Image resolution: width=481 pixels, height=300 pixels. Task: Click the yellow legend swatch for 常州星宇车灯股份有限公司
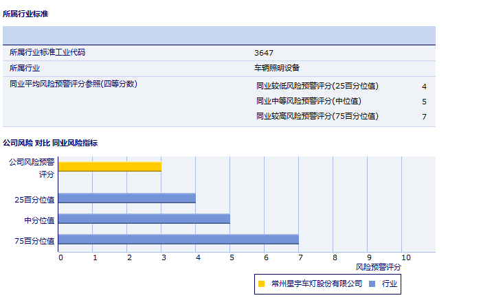click(261, 284)
